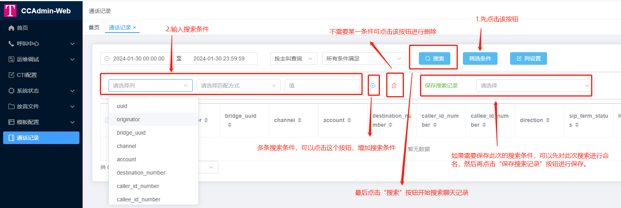
Task: Select originator from the column list
Action: 129,119
